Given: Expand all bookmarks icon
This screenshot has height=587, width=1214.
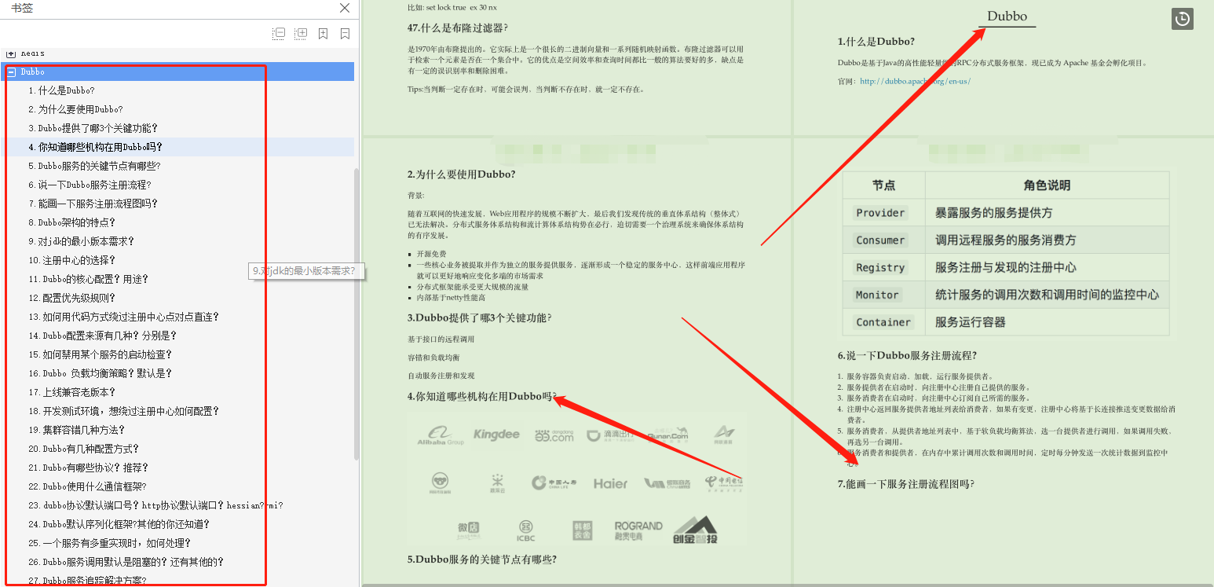Looking at the screenshot, I should [301, 34].
